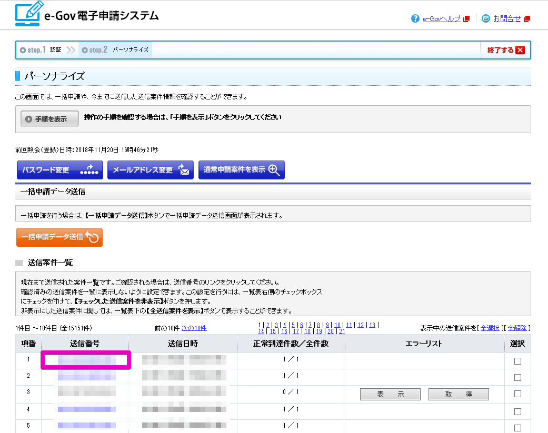Jump to page 2 of the list
This screenshot has height=433, width=548.
tap(268, 325)
